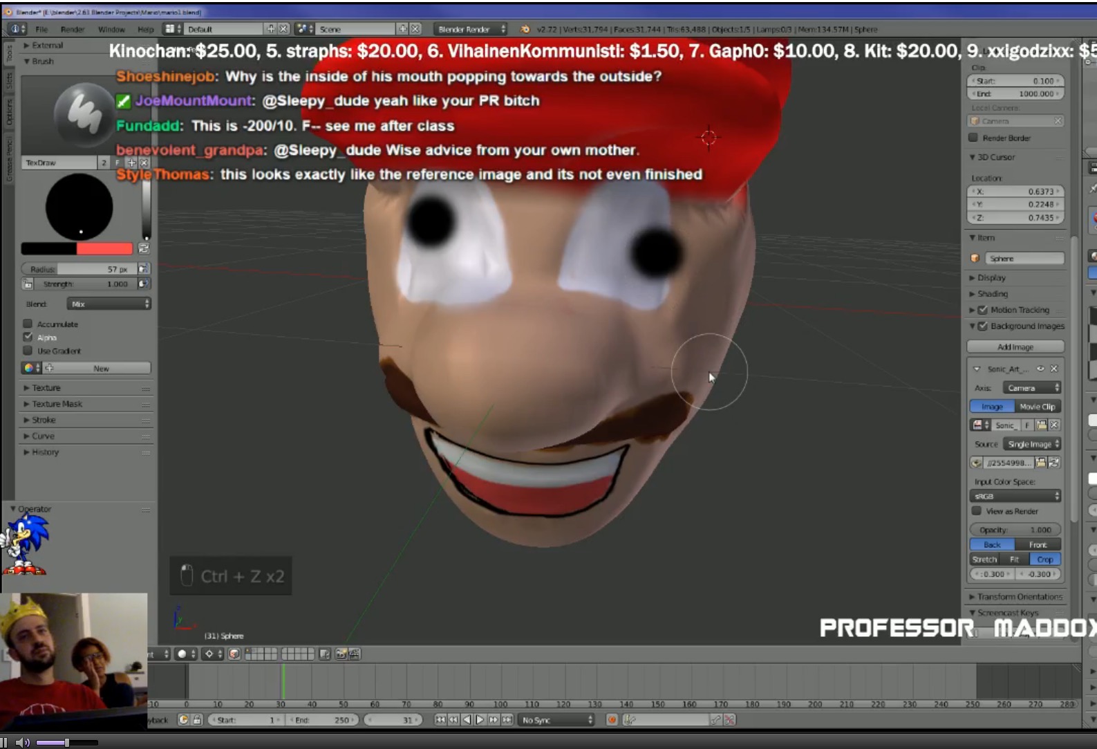The image size is (1097, 749).
Task: Pack the image into the blend file
Action: (x=976, y=463)
